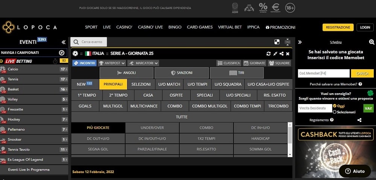The width and height of the screenshot is (376, 180).
Task: Click the Tiri statistics button
Action: 237,73
